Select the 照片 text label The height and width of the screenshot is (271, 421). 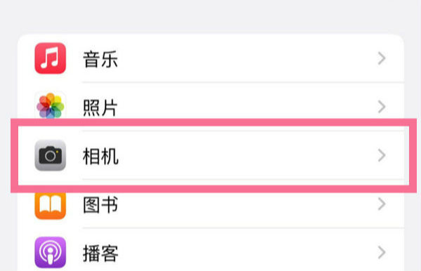coord(101,107)
